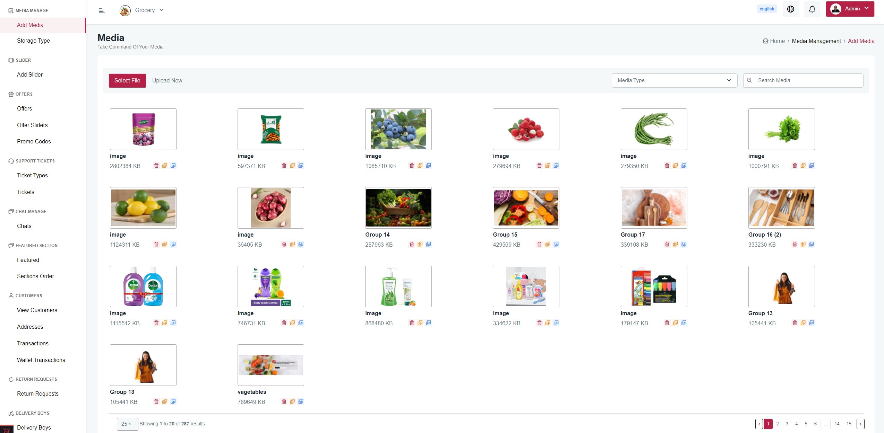Change the 25 per-page selector
The image size is (884, 433).
(127, 424)
